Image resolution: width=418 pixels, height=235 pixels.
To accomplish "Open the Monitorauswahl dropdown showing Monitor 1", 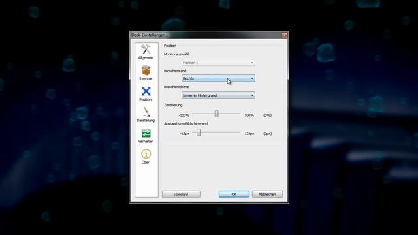I will [x=218, y=63].
